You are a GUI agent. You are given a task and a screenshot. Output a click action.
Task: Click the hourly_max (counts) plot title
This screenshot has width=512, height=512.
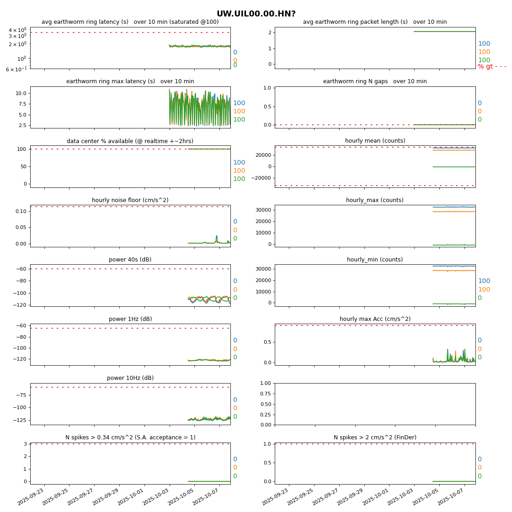click(375, 200)
